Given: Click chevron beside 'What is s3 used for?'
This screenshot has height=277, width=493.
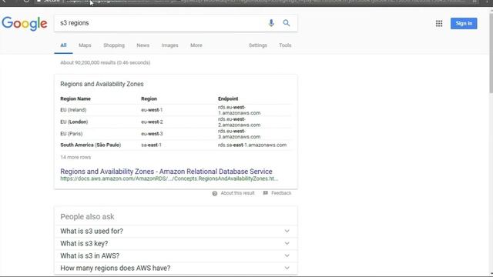Looking at the screenshot, I should 287,231.
